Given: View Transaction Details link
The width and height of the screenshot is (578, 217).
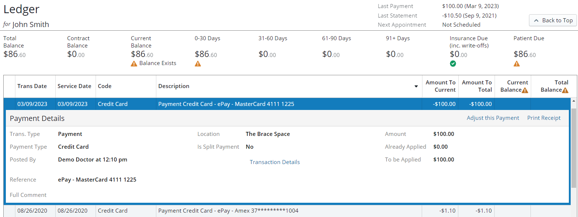Looking at the screenshot, I should coord(275,162).
